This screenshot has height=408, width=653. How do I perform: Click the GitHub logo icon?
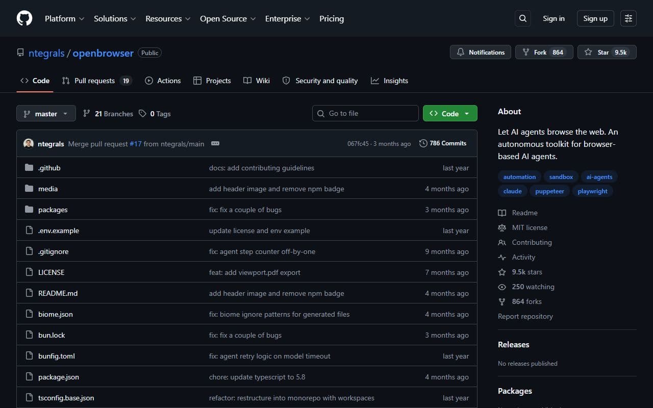pos(24,18)
